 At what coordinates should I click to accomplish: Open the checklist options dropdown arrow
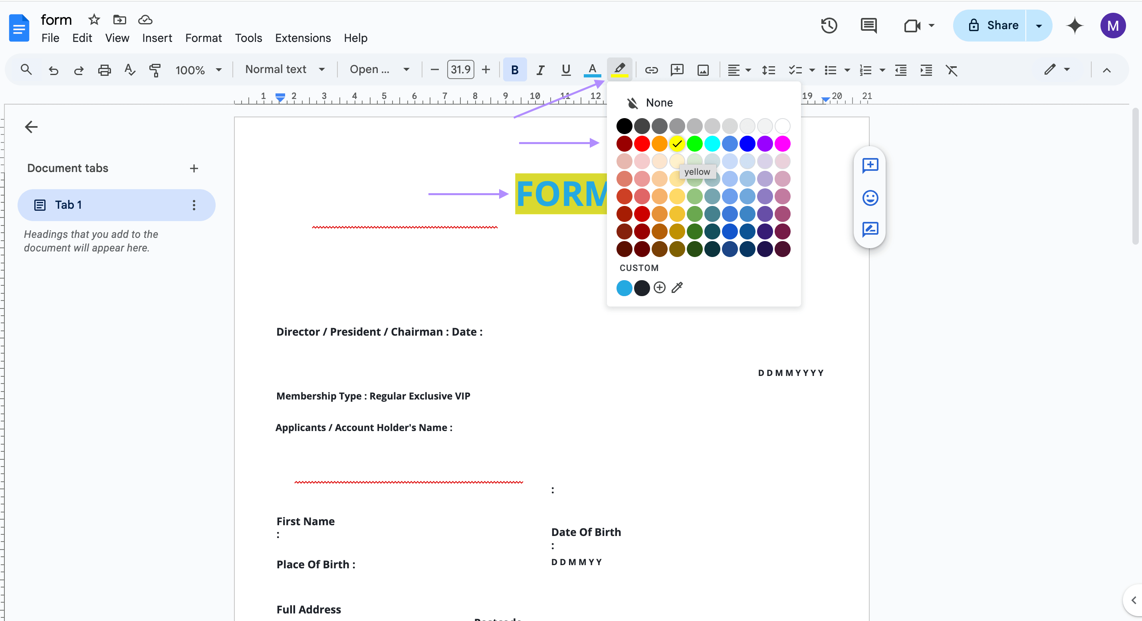pyautogui.click(x=812, y=70)
